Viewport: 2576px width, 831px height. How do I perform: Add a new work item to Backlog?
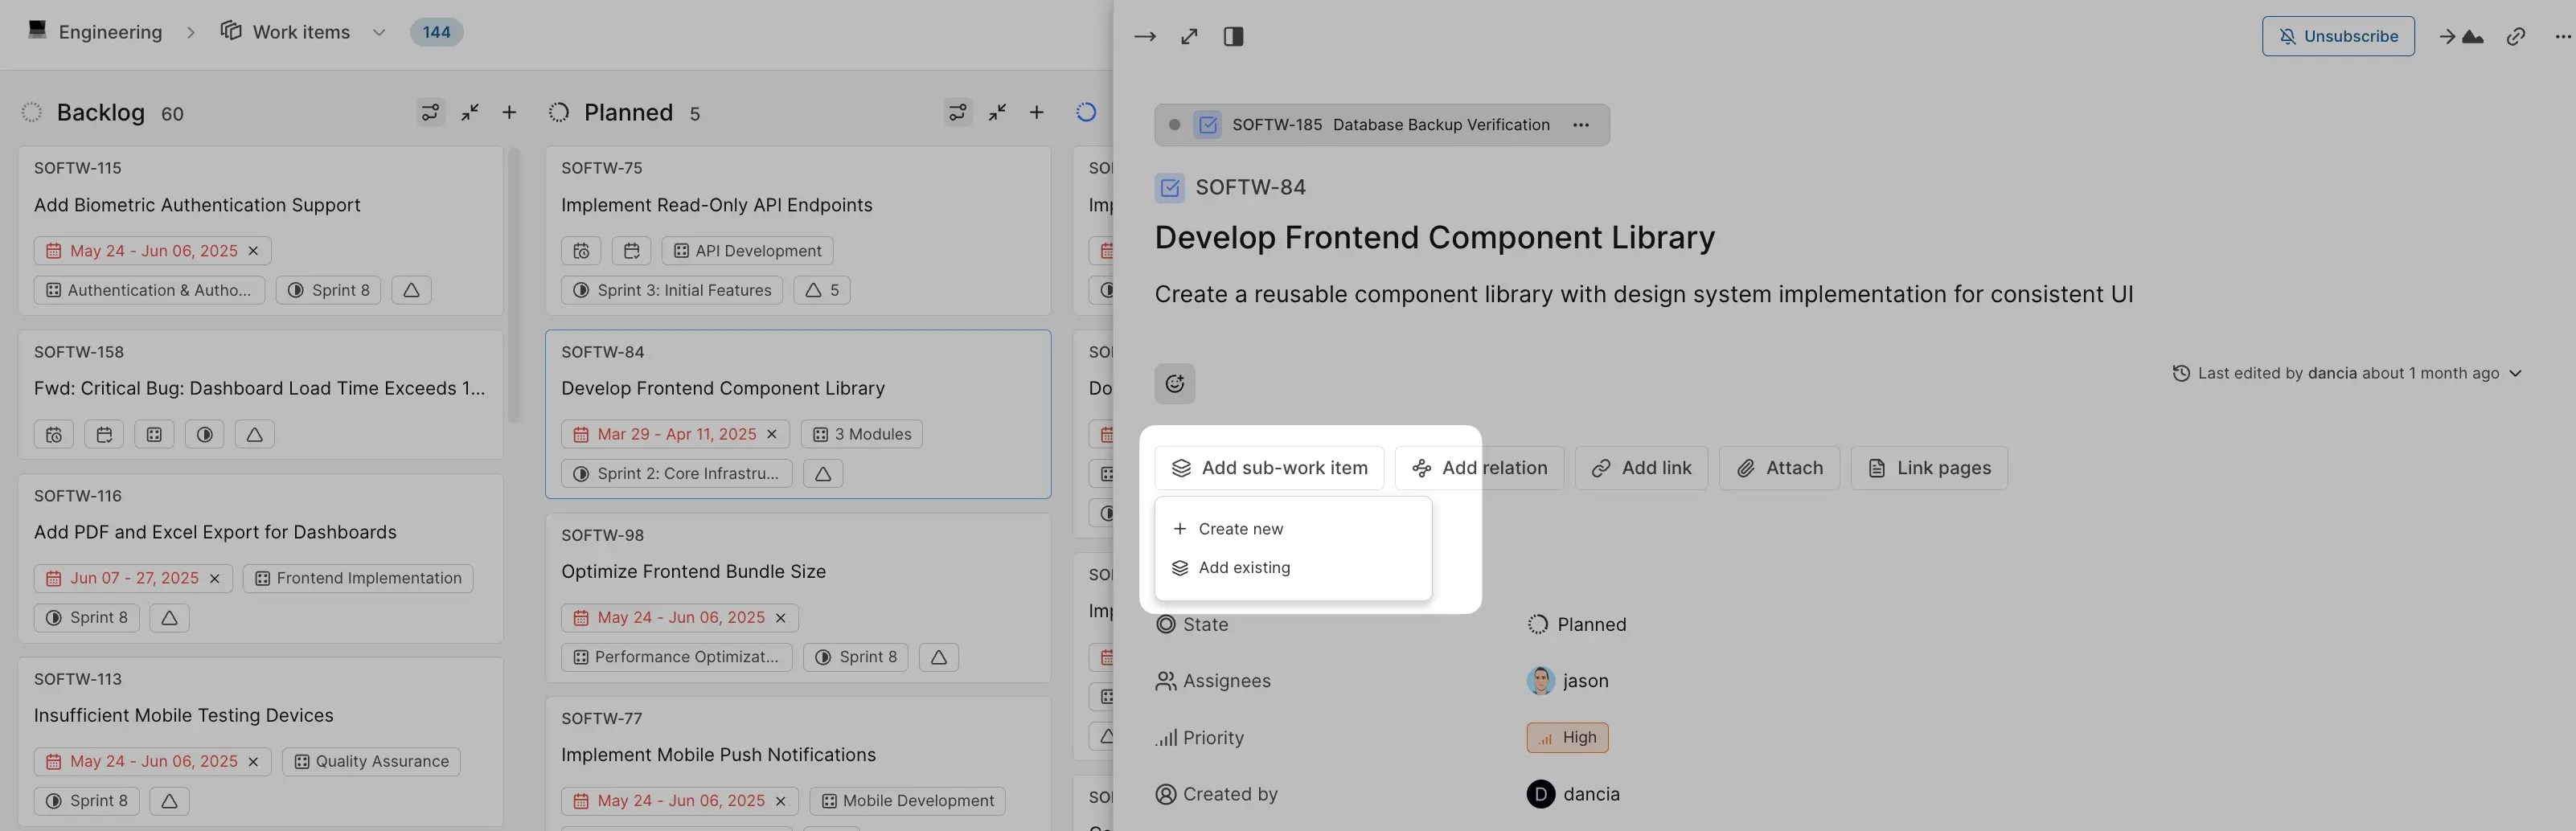(509, 113)
